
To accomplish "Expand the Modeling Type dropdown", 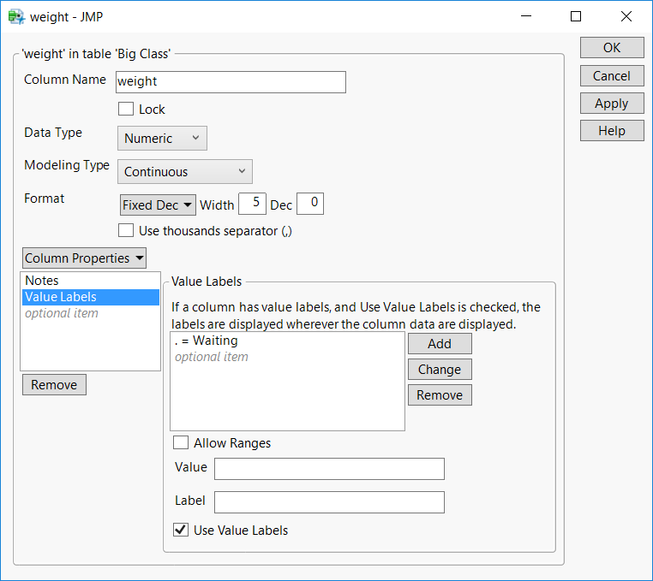I will [x=184, y=172].
